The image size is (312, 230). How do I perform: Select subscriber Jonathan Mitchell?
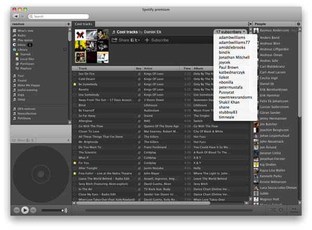coord(234,57)
